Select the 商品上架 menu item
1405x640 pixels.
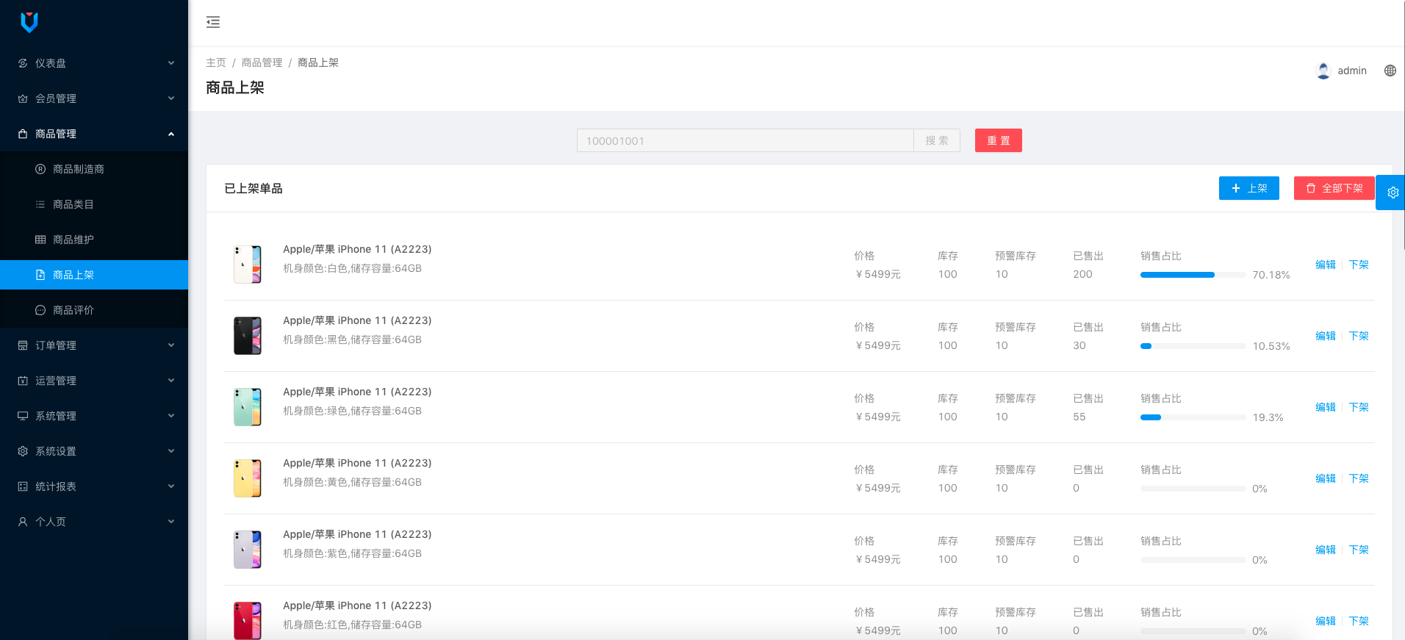coord(94,275)
